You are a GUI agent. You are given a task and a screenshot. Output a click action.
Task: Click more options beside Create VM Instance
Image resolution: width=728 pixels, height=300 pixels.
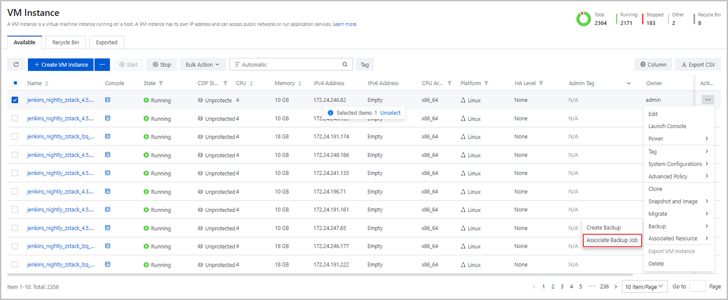102,64
